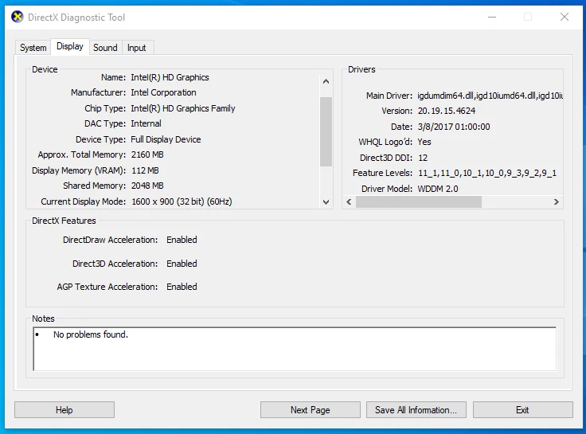Click the DAC Type value 'Internal'
Image resolution: width=586 pixels, height=434 pixels.
pos(146,123)
